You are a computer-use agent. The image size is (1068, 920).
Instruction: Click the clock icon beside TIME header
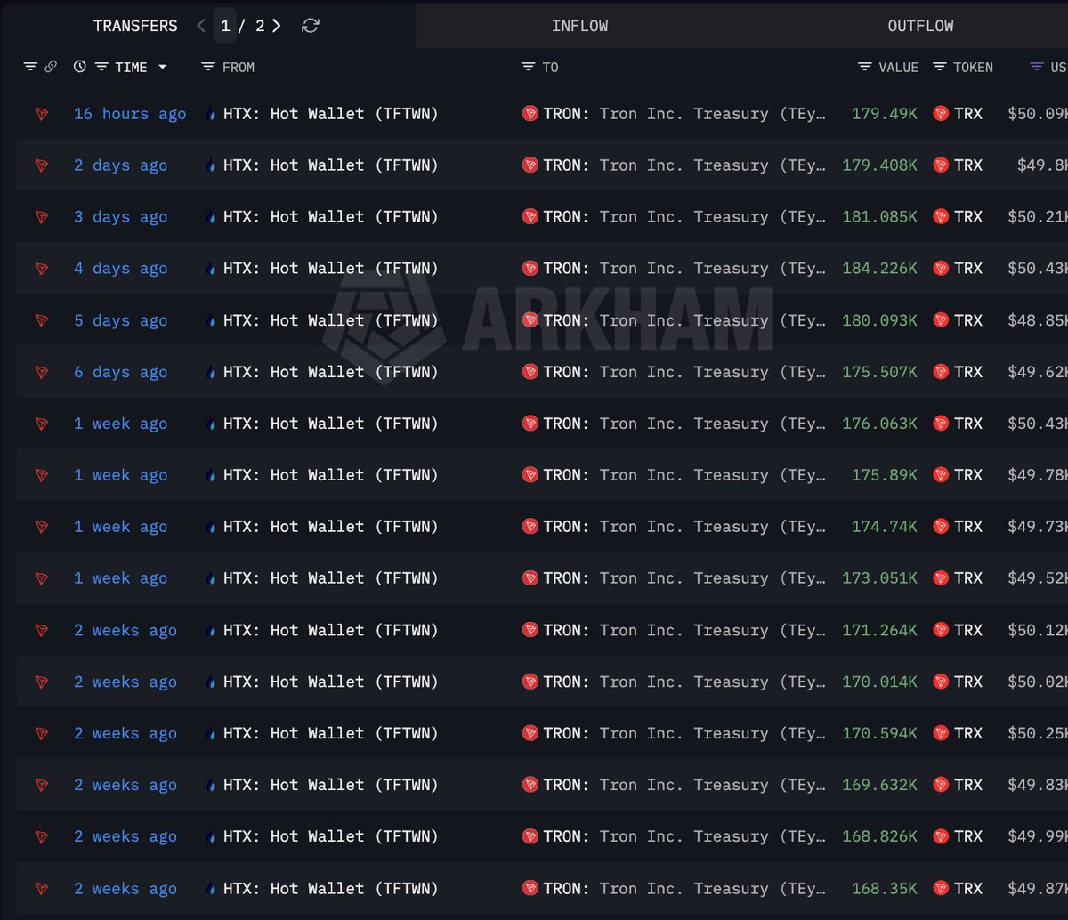(80, 67)
